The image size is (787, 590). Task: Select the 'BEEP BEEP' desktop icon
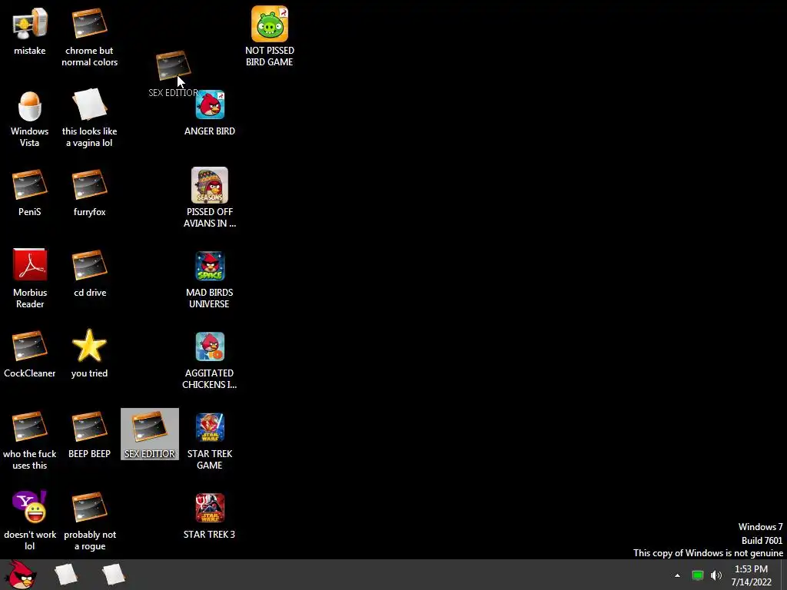click(89, 427)
